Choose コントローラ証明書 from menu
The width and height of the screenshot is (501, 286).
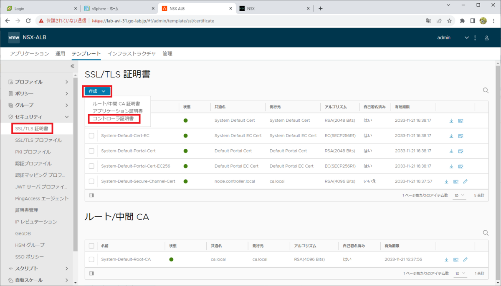pos(113,119)
